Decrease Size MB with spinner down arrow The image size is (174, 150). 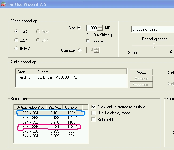[x=100, y=29]
